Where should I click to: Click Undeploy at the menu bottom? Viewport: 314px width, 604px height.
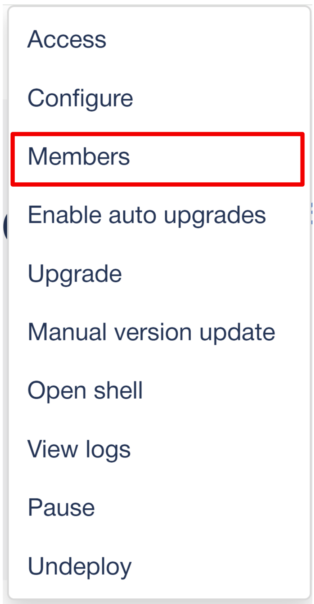(159, 566)
